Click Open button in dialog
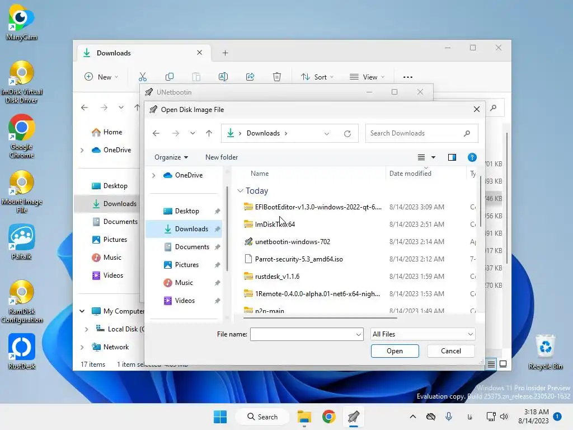Image resolution: width=573 pixels, height=430 pixels. click(x=394, y=351)
